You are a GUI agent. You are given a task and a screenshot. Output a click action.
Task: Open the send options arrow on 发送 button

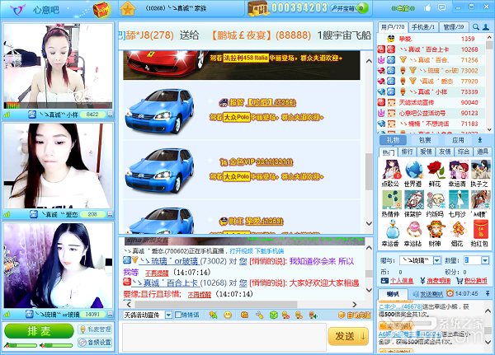pos(363,336)
